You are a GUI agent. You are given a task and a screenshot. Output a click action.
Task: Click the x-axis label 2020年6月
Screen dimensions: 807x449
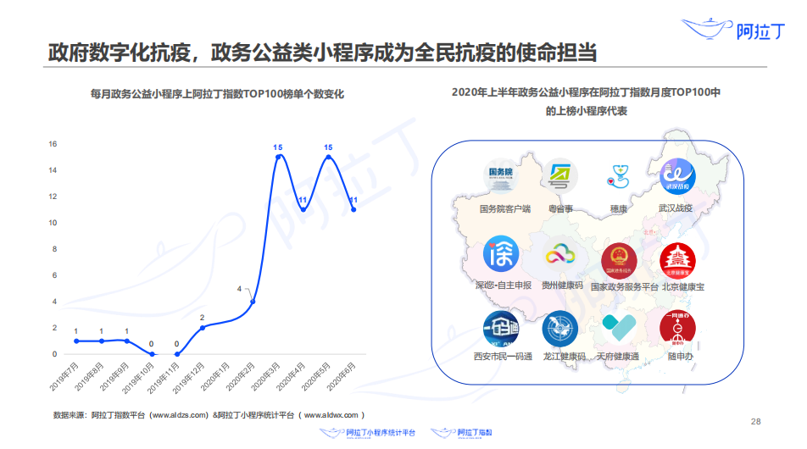(341, 376)
